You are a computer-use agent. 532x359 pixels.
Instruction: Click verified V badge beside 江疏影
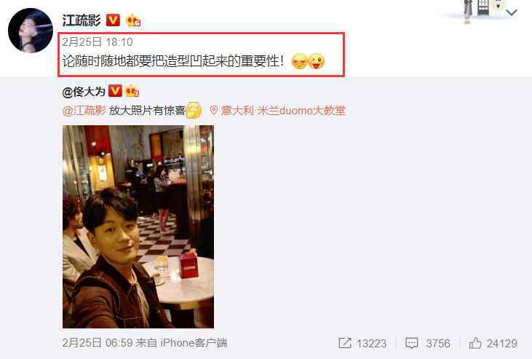pyautogui.click(x=113, y=20)
